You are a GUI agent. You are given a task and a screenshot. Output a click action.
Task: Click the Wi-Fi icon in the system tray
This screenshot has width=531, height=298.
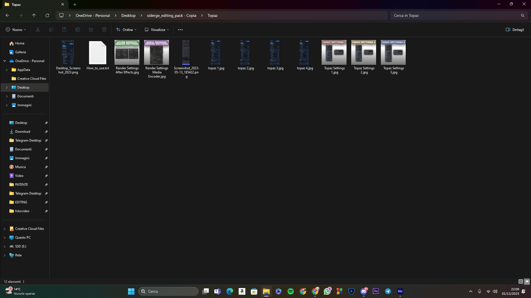pyautogui.click(x=488, y=292)
